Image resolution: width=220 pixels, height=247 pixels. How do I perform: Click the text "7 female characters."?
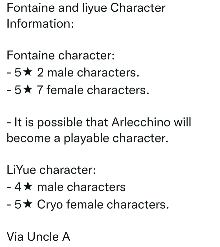(93, 90)
